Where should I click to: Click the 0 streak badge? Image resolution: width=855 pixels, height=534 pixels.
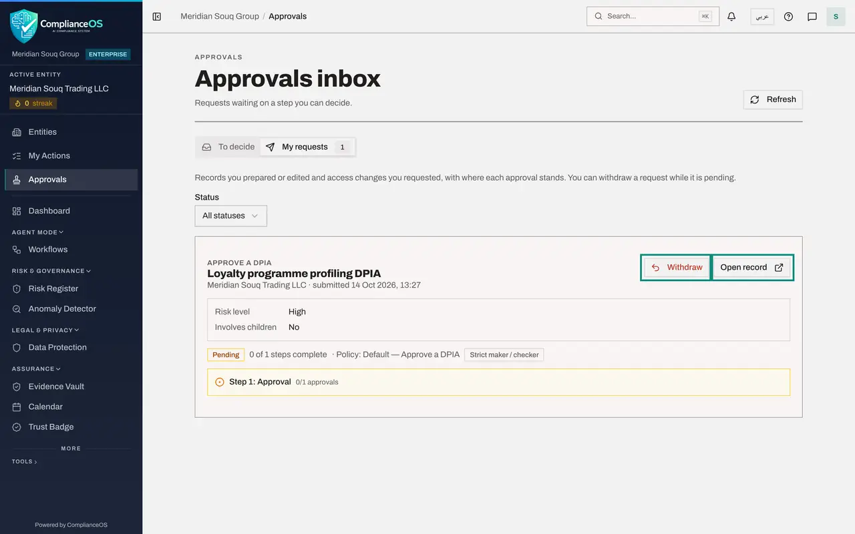pos(33,103)
